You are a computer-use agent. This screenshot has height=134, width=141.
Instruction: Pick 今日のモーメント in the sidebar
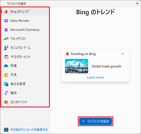[x=25, y=57]
